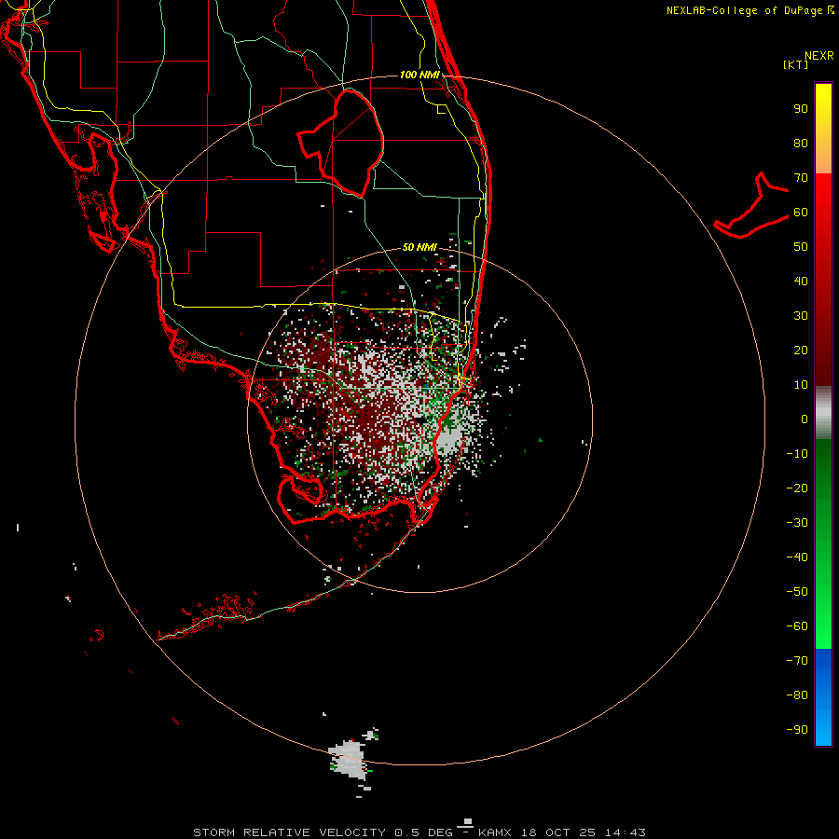The image size is (839, 839).
Task: Click the [KT] units label
Action: (796, 64)
